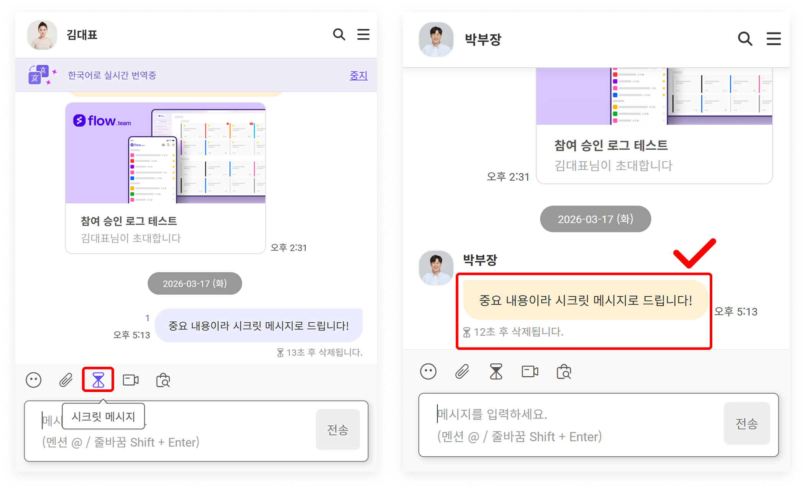Click the search icon in 박부장 chat header
805x490 pixels.
745,38
